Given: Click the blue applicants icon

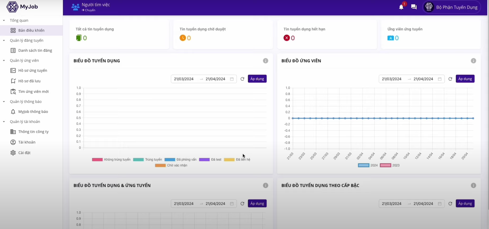Looking at the screenshot, I should point(390,38).
